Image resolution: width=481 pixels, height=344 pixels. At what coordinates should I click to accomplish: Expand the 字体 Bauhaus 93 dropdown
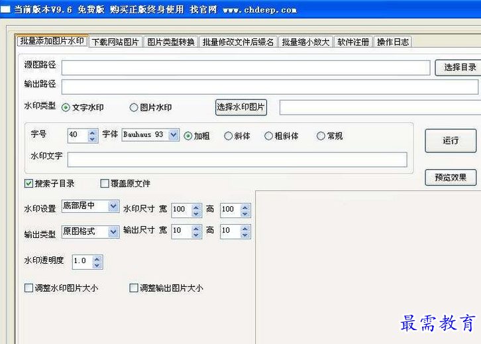click(174, 135)
